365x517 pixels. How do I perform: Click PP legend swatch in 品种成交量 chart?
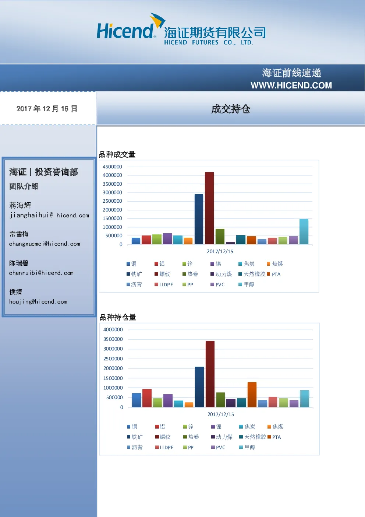coord(184,284)
